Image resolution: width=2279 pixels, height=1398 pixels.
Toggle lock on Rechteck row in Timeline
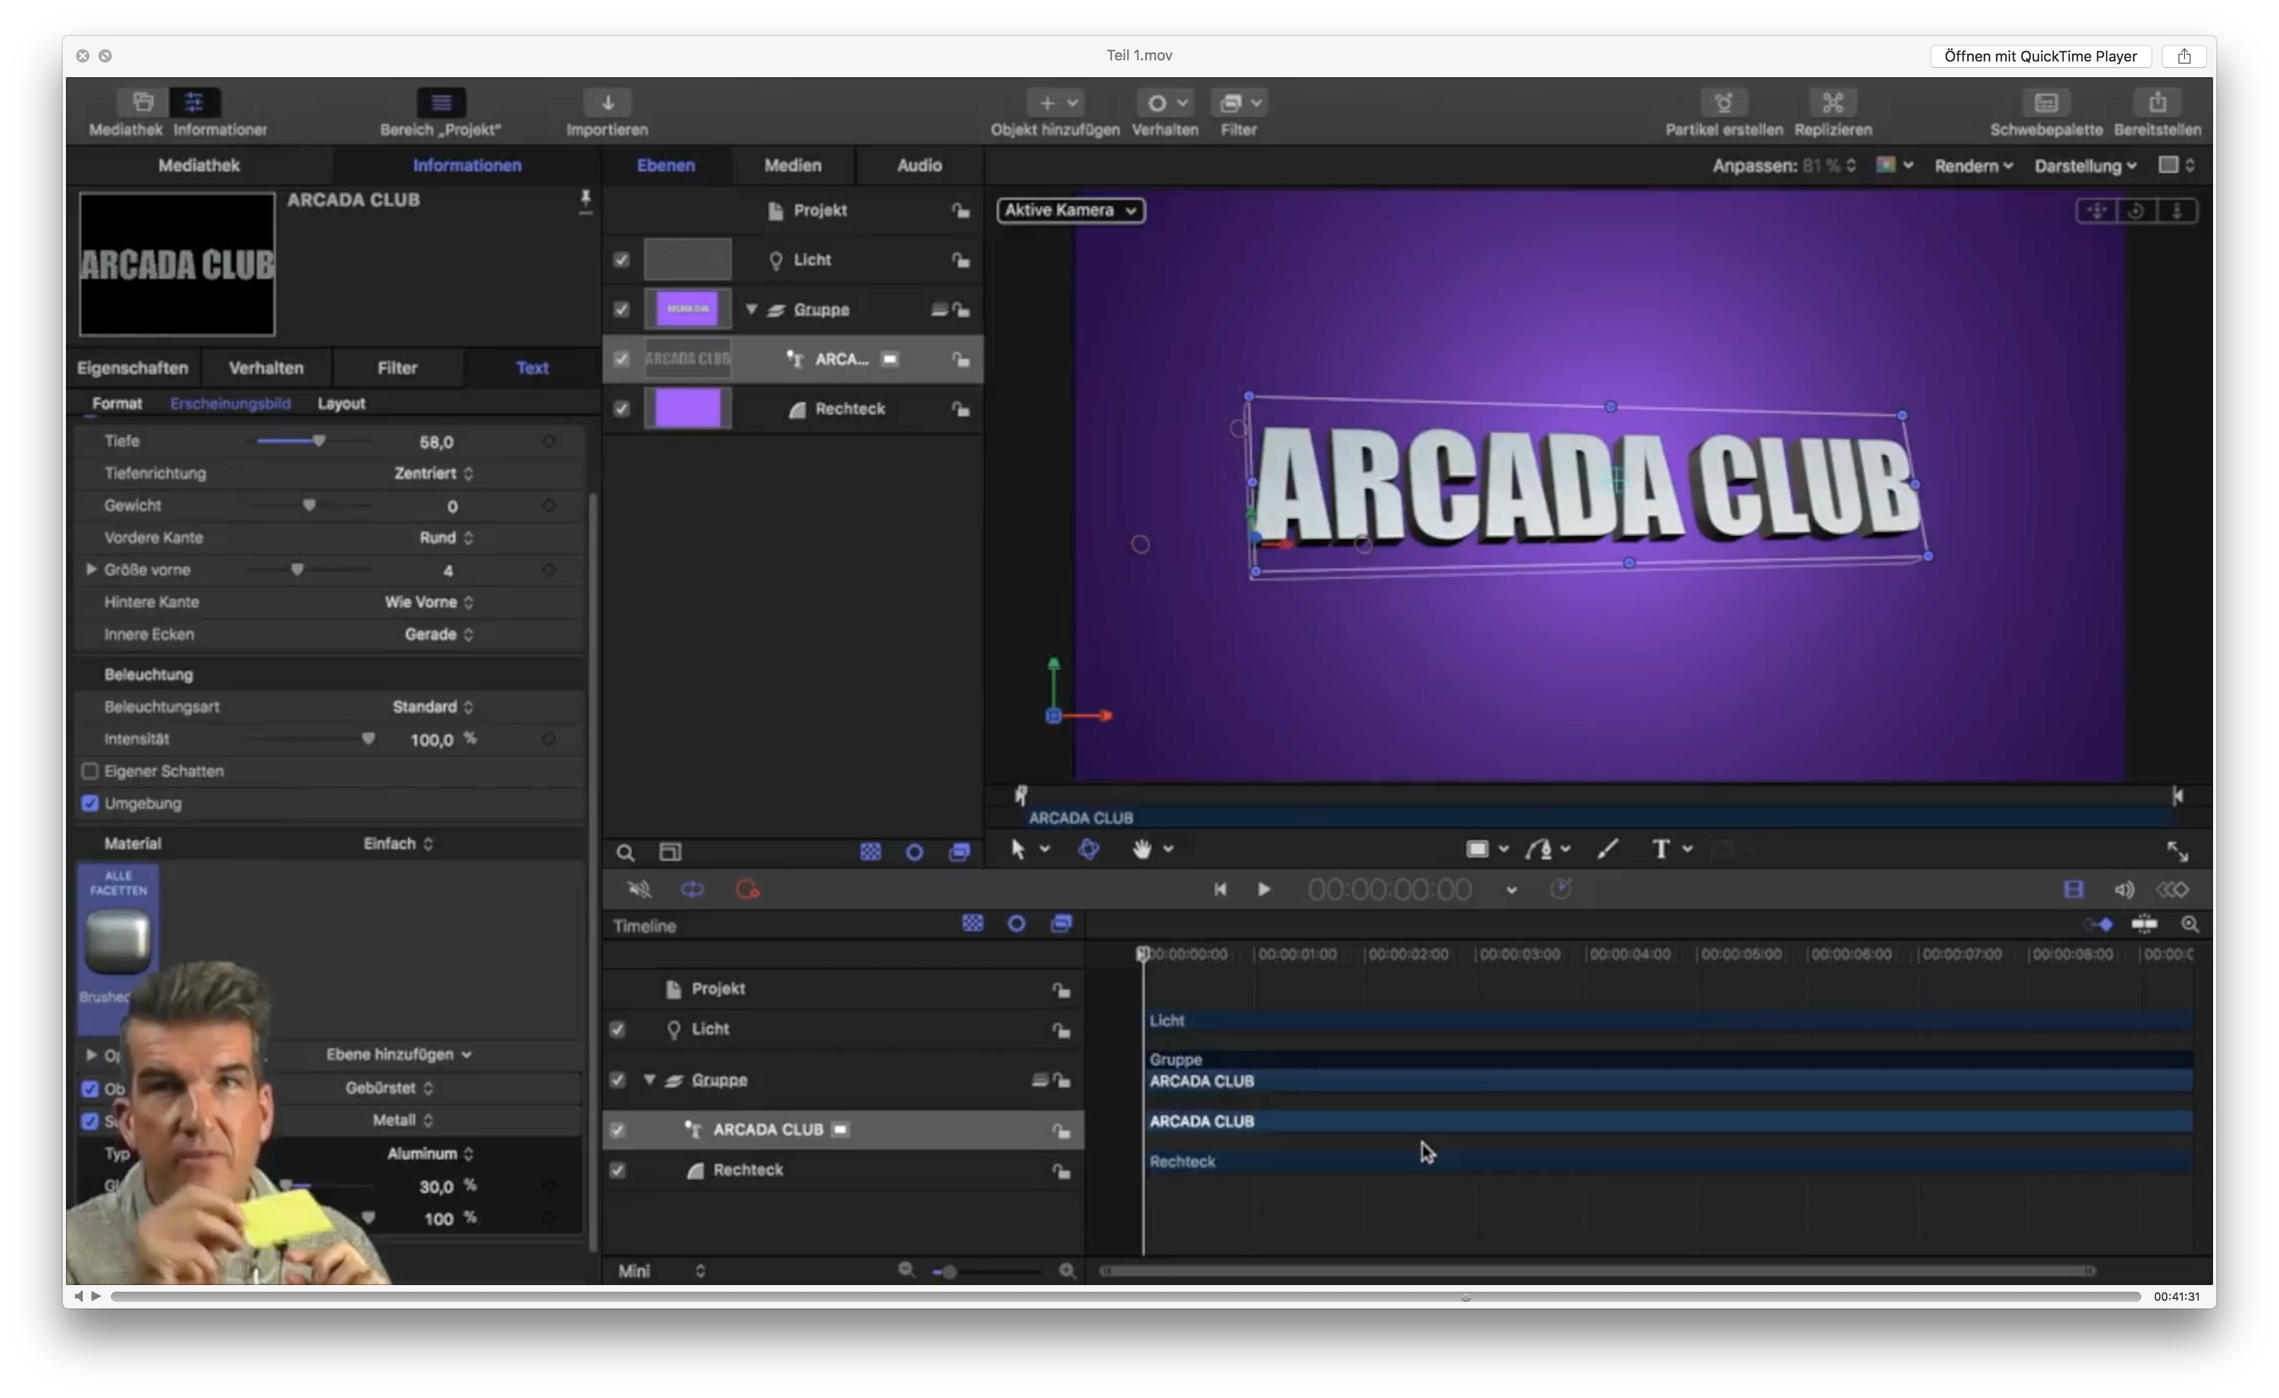[x=1061, y=1172]
